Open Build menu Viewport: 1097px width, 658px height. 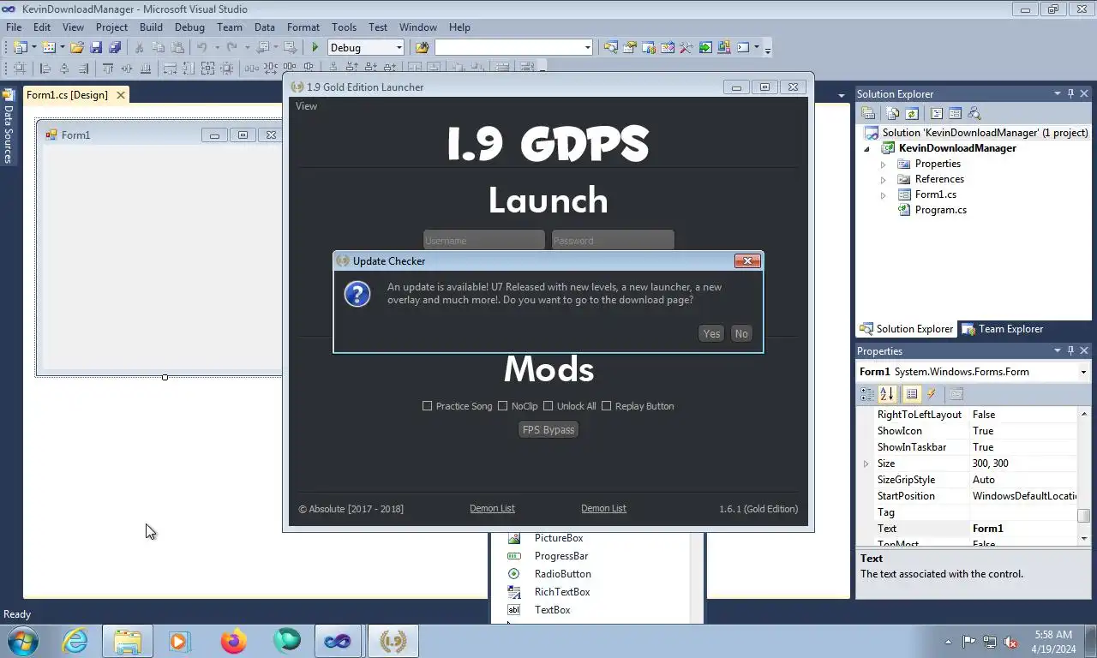151,27
